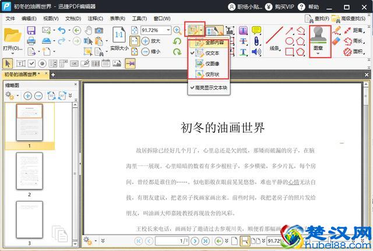Viewport: 373px width, 251px height.
Task: Activate the arrow select-fields tool
Action: [x=8, y=63]
